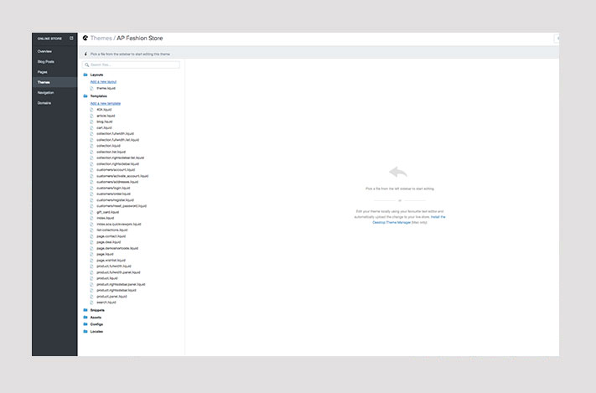Select the search.liquid template file
The image size is (596, 393).
(106, 303)
